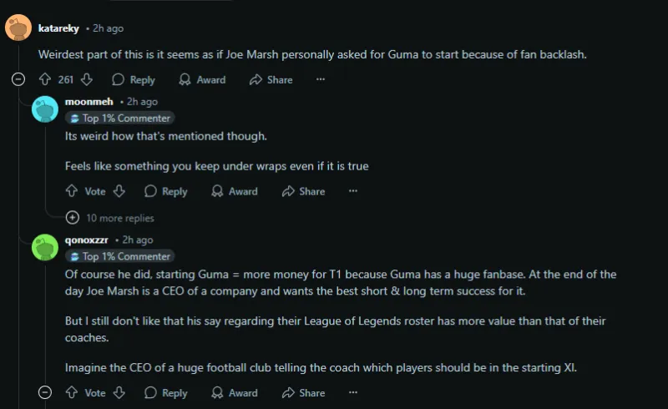Upvote moonmeh's comment
Viewport: 668px width, 409px height.
click(x=72, y=191)
